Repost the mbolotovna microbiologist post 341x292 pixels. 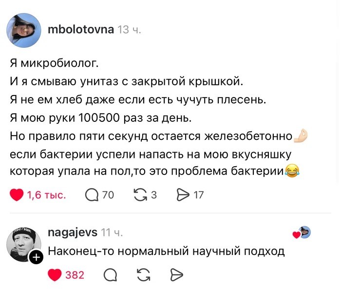point(140,195)
